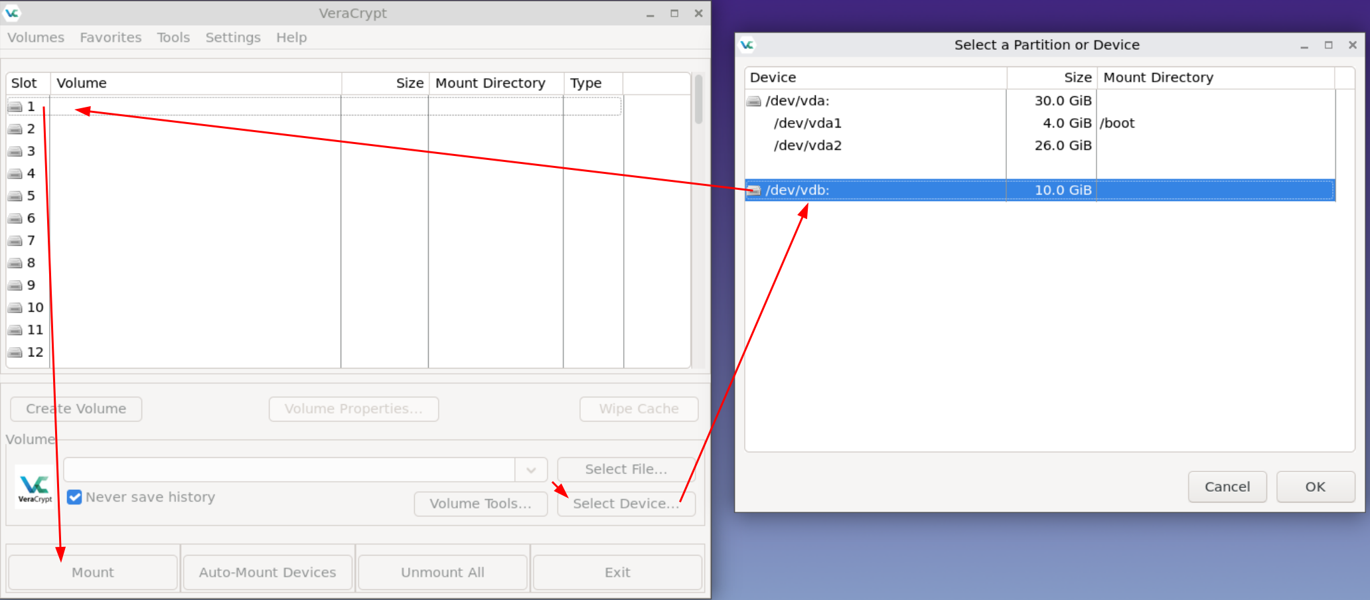Click the device dialog title bar icon
The image size is (1370, 600).
[747, 45]
